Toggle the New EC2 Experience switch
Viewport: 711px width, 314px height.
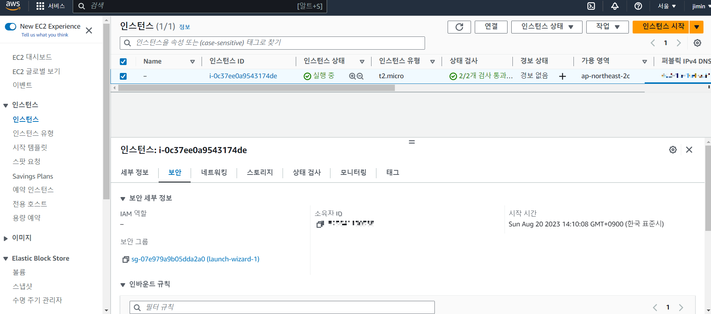(11, 26)
